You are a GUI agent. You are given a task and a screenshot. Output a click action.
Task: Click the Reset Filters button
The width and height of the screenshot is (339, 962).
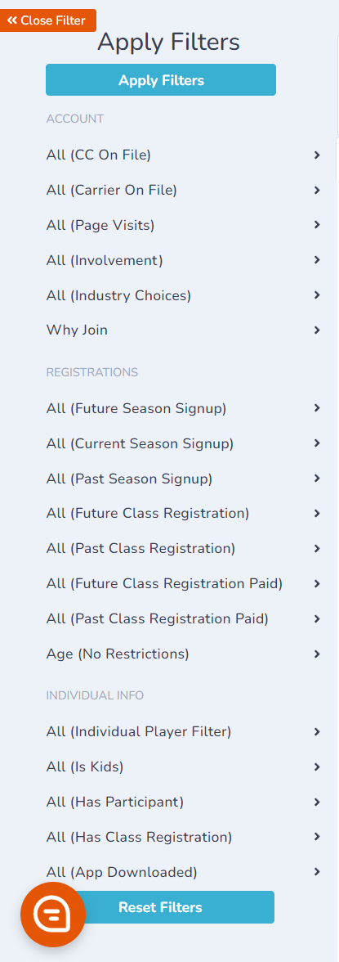(x=161, y=906)
